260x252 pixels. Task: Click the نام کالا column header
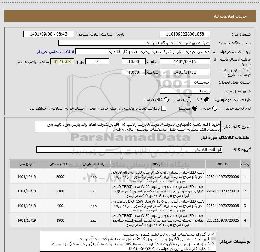[x=158, y=164]
